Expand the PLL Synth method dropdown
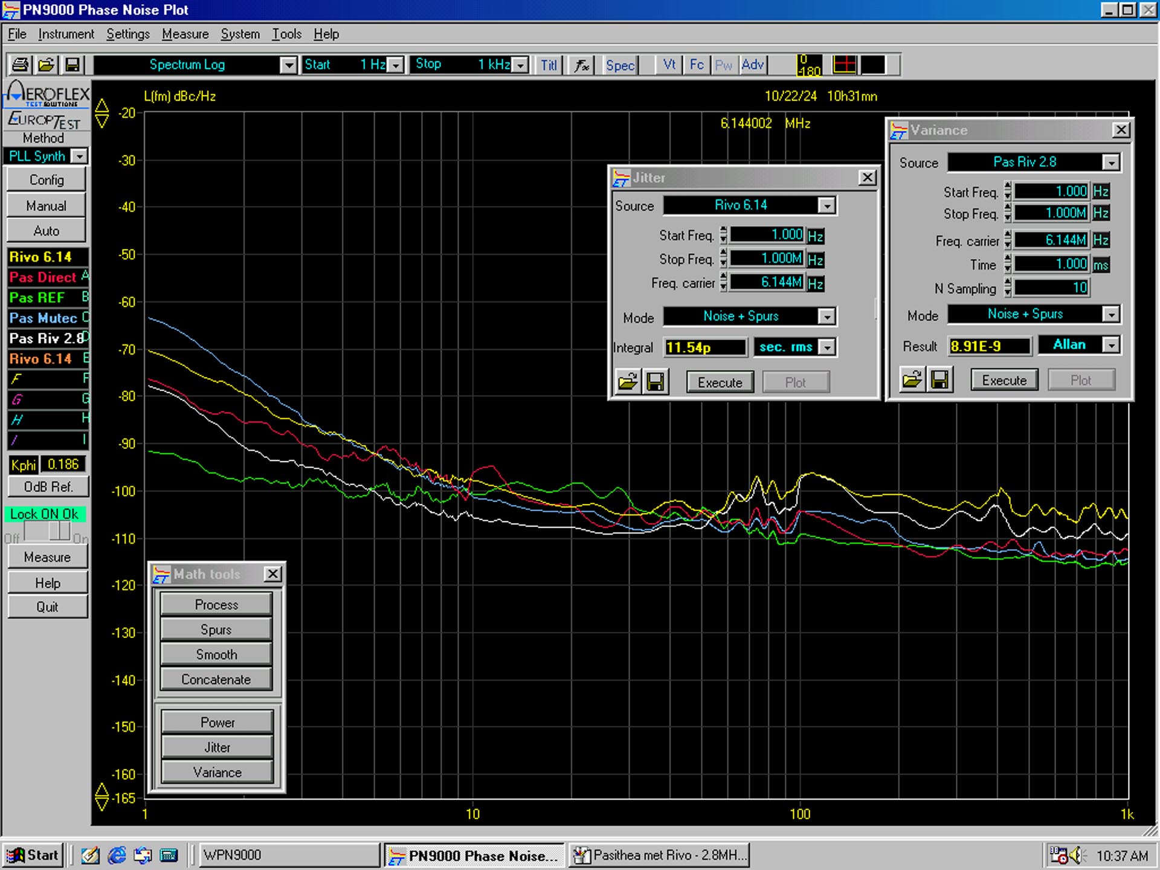The width and height of the screenshot is (1160, 870). (79, 156)
